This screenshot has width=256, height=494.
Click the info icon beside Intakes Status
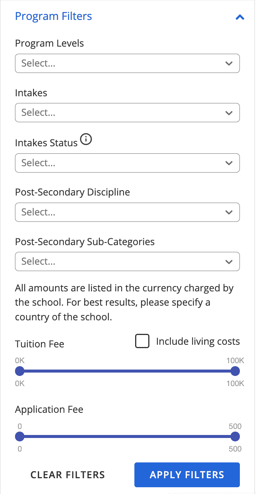pyautogui.click(x=86, y=139)
